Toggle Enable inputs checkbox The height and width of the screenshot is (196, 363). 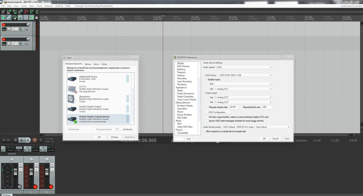point(206,80)
